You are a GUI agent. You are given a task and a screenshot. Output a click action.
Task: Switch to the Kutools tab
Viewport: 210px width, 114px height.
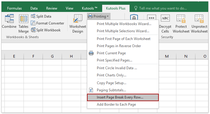(90, 8)
